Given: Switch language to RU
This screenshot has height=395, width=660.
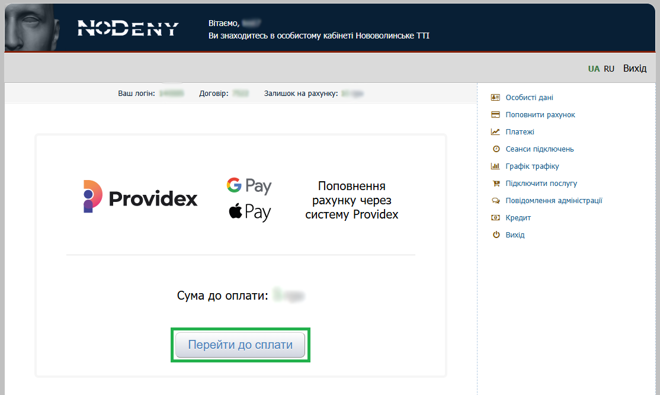Looking at the screenshot, I should pyautogui.click(x=609, y=69).
